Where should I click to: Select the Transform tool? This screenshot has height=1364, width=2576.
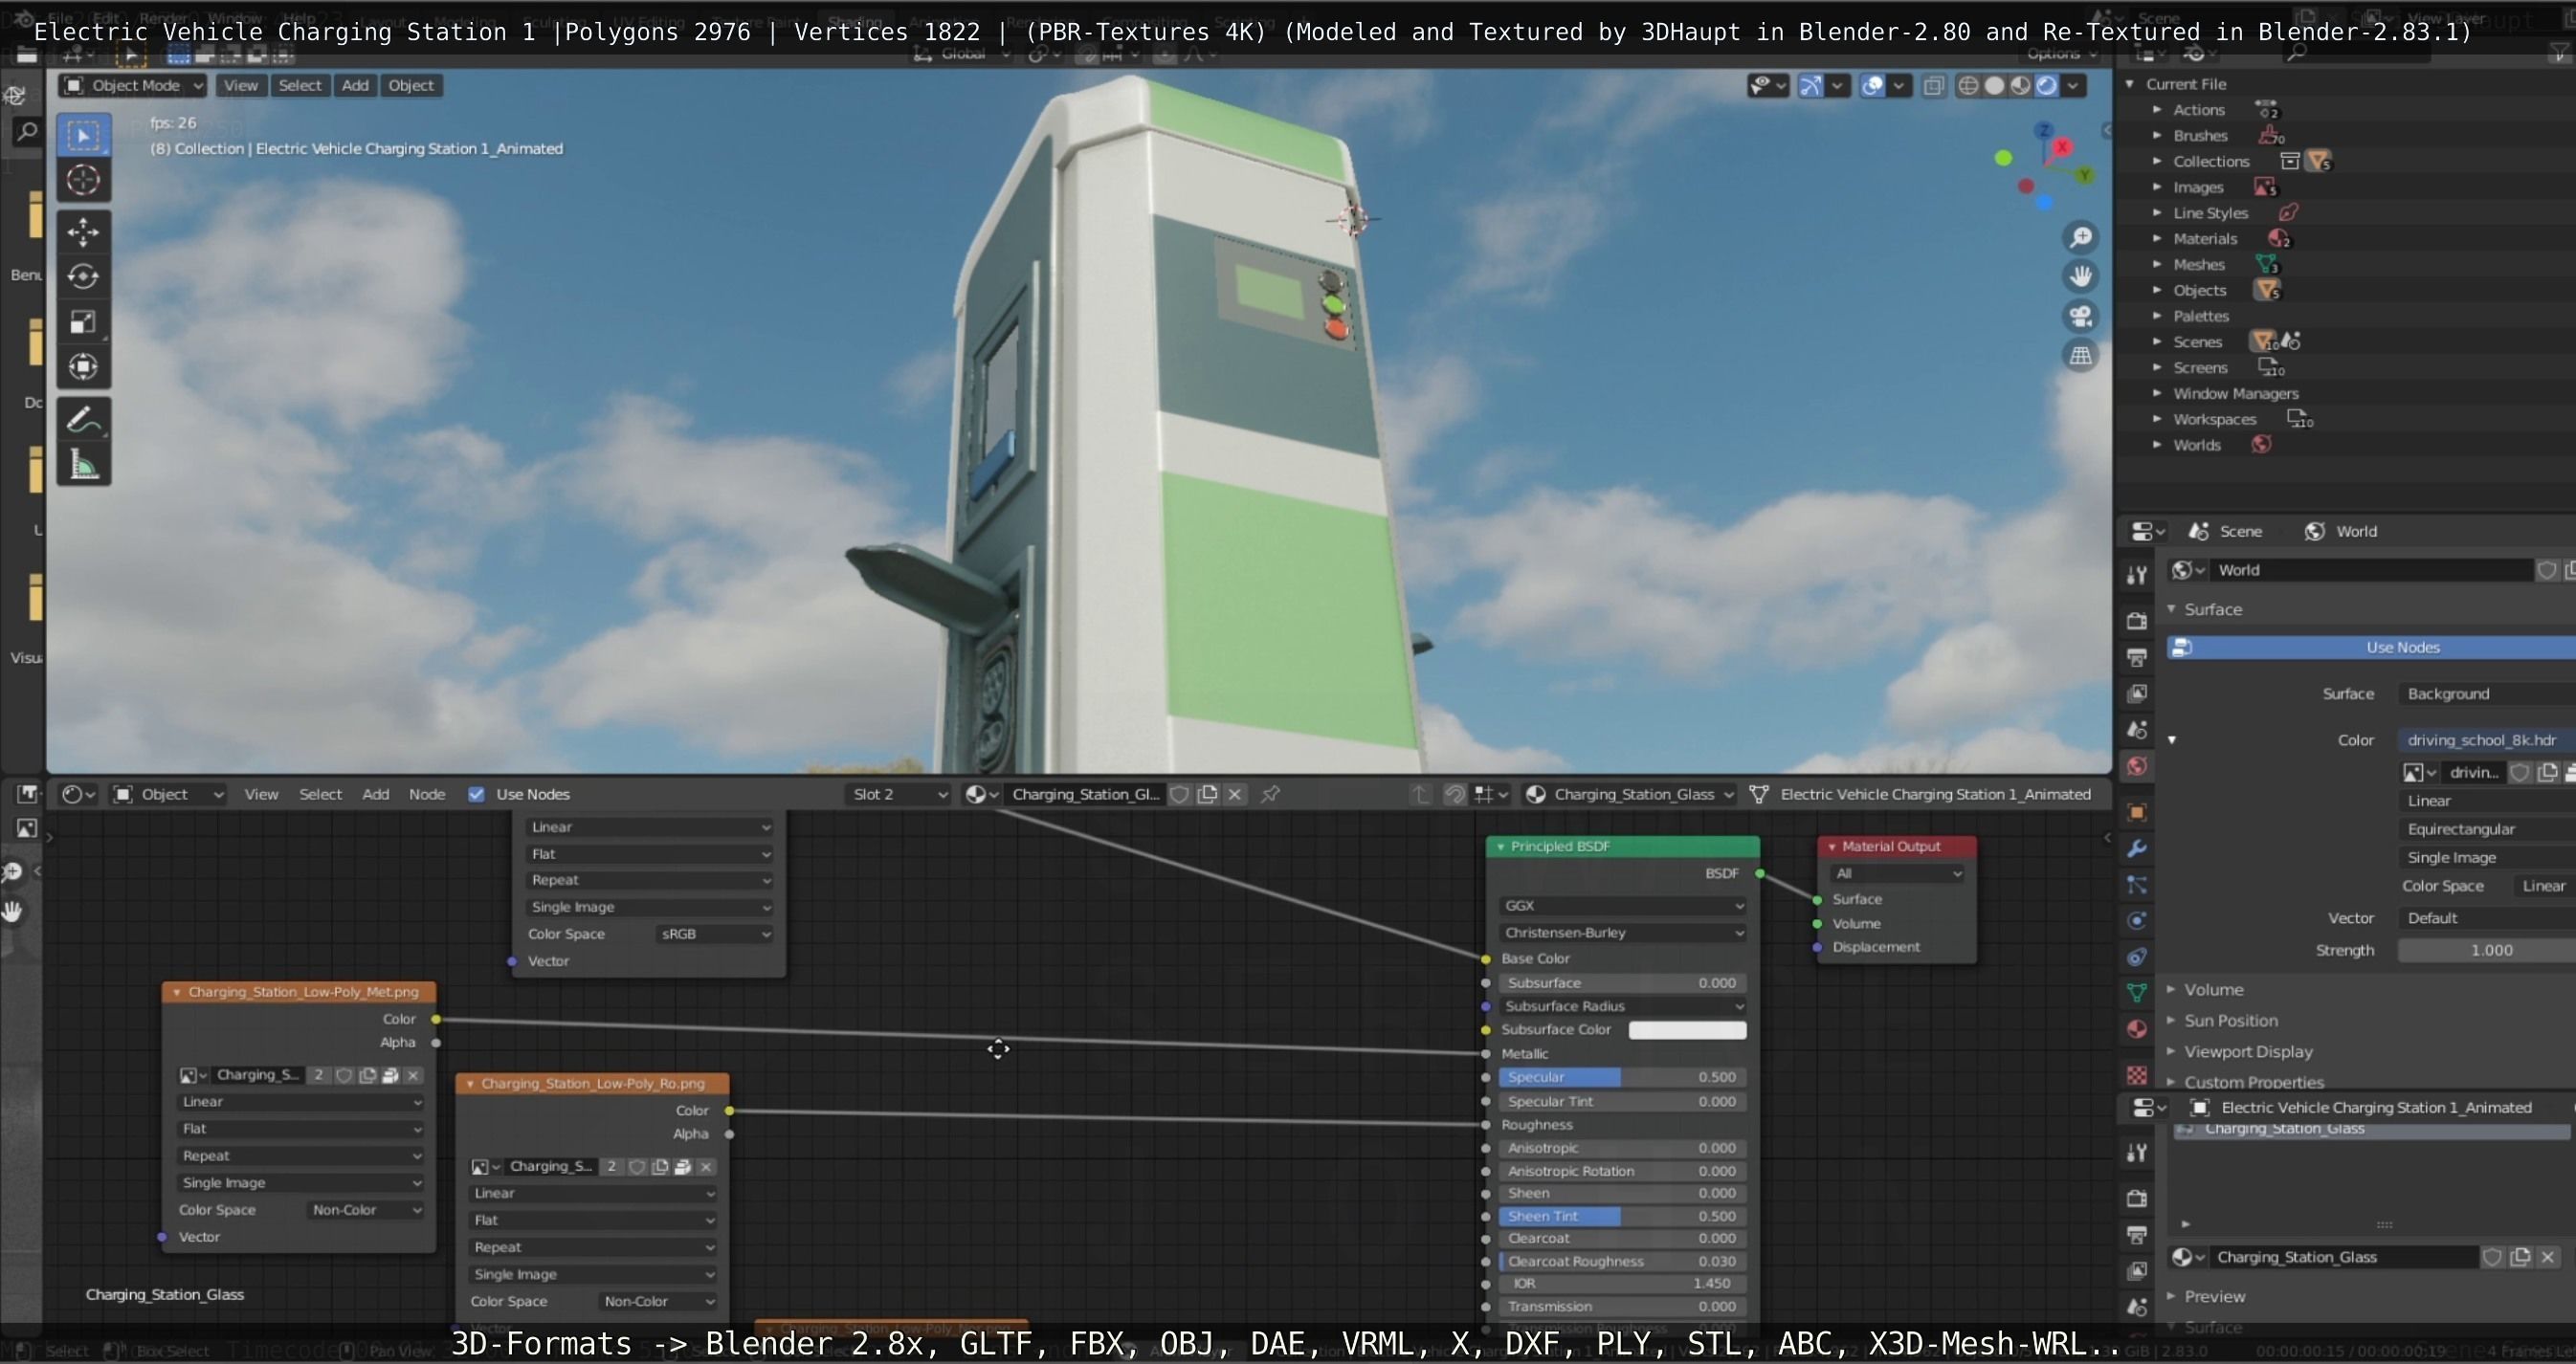click(83, 366)
